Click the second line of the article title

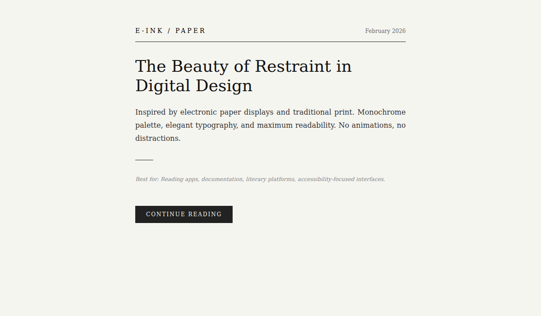point(193,86)
